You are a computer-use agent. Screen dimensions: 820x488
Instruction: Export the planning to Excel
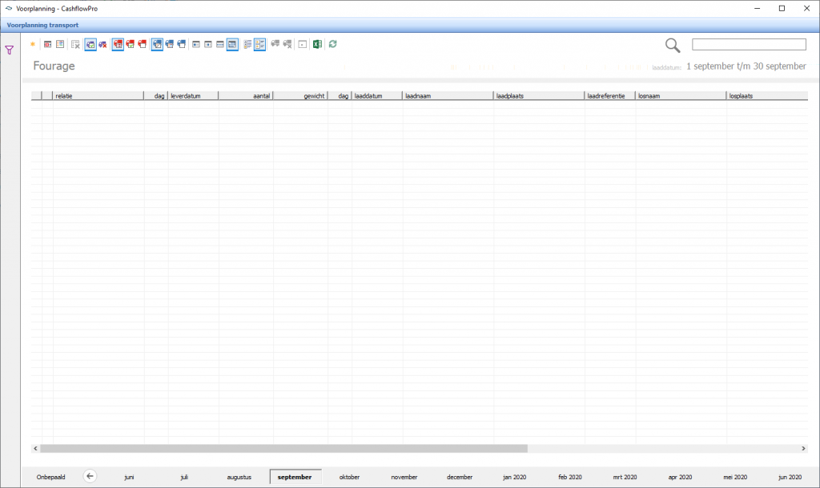point(317,44)
